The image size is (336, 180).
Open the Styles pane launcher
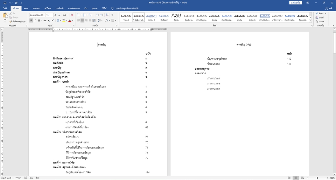point(312,25)
